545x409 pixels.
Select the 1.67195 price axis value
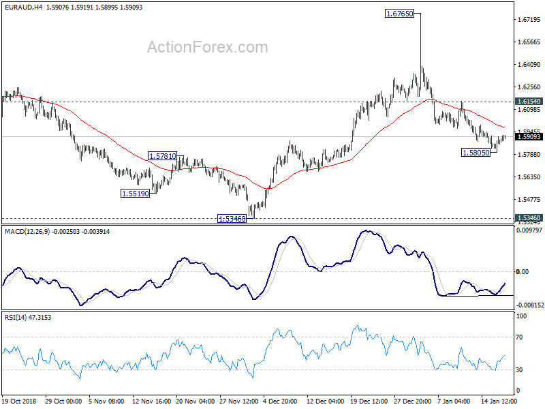pos(529,20)
